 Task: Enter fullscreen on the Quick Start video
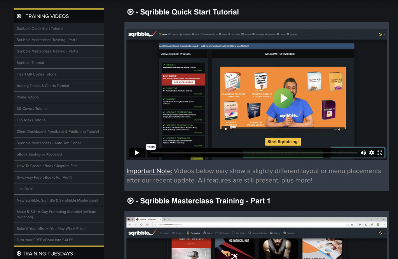380,153
